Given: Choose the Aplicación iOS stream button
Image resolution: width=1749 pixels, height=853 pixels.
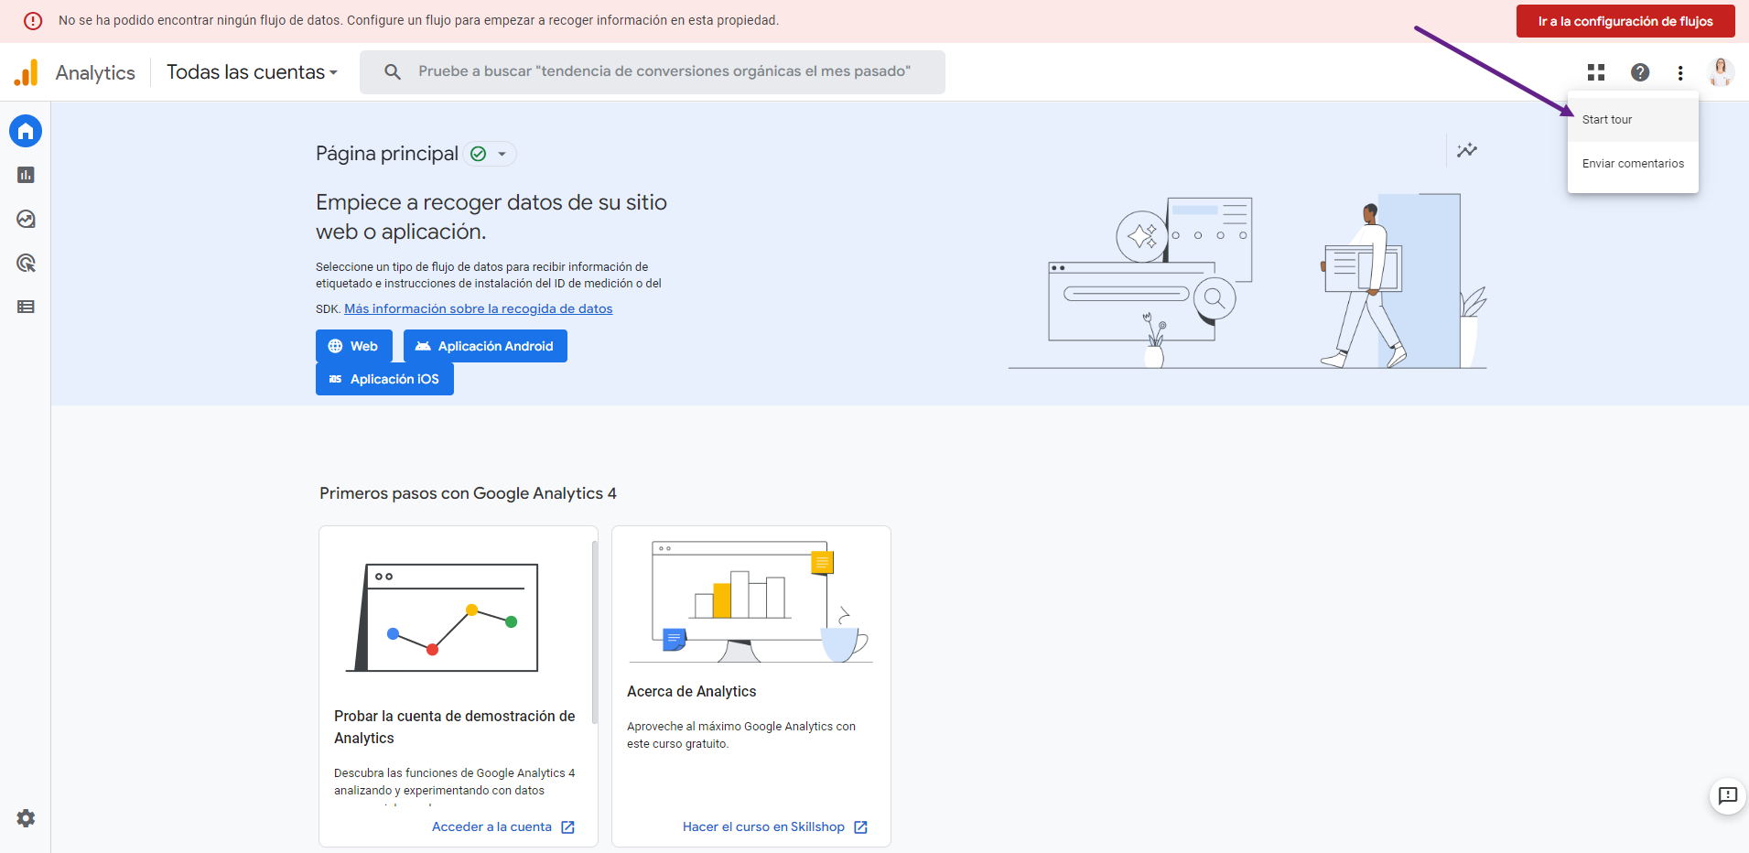Looking at the screenshot, I should click(384, 379).
